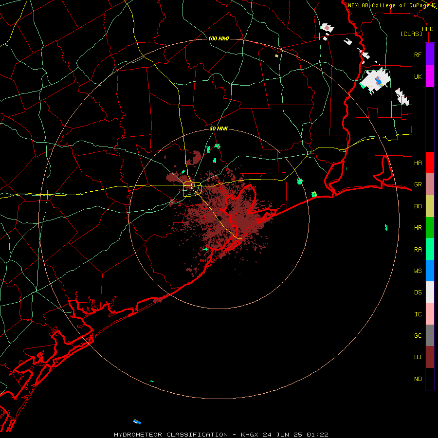Click the purple RF legend color swatch
This screenshot has height=438, width=438.
[430, 54]
